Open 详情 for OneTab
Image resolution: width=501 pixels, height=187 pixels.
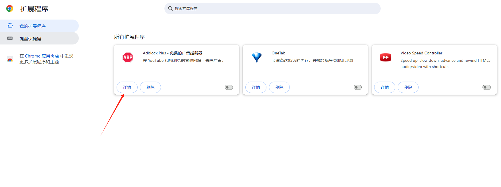(256, 87)
